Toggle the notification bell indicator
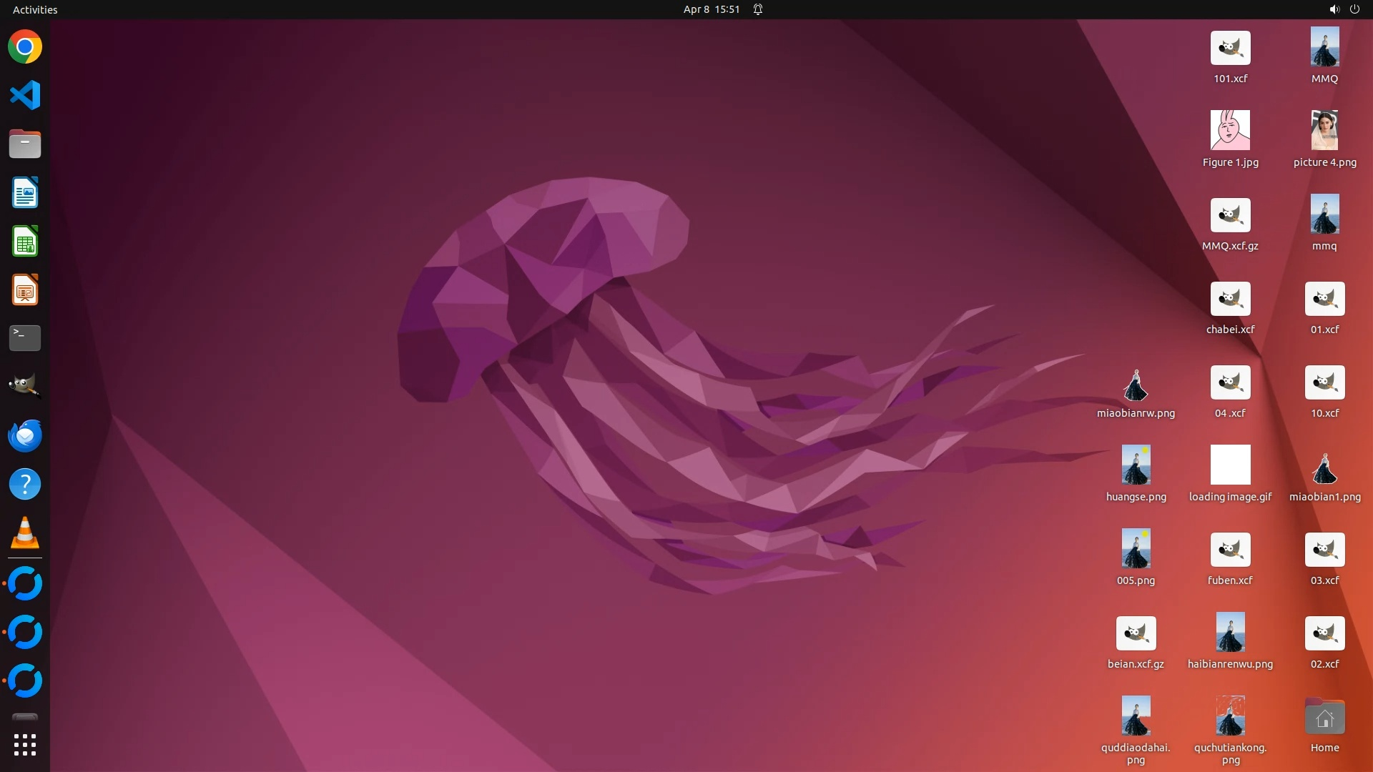The height and width of the screenshot is (772, 1373). coord(758,9)
